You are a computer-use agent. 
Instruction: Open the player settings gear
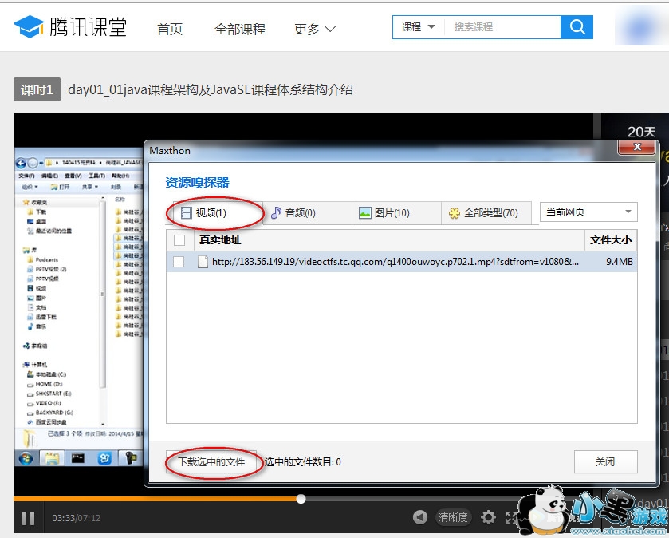click(488, 517)
